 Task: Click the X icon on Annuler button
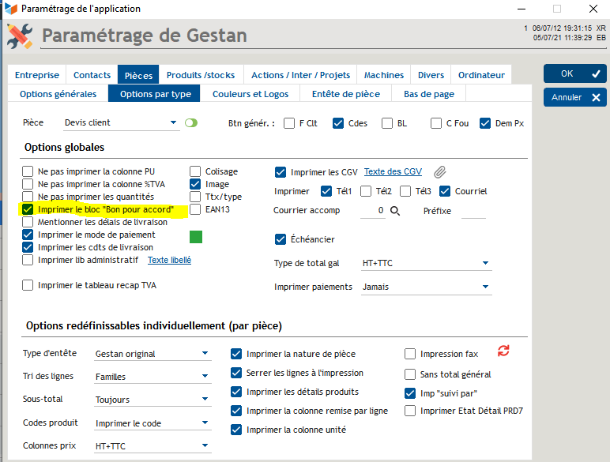[x=596, y=97]
